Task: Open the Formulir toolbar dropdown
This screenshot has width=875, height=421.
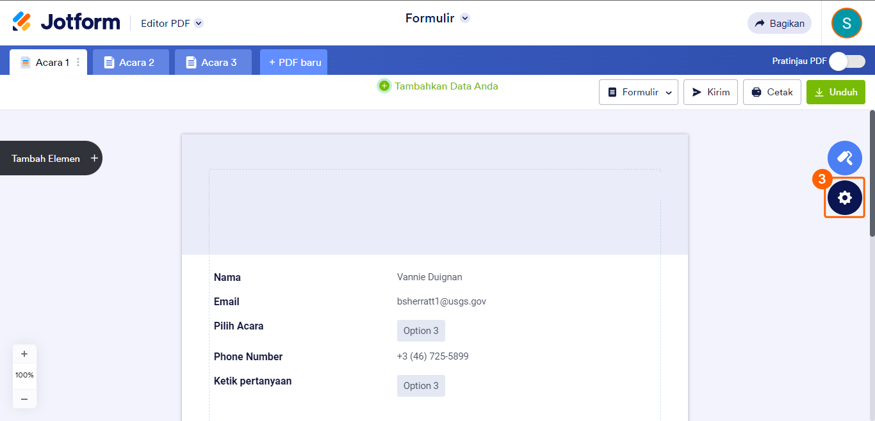Action: [x=638, y=92]
